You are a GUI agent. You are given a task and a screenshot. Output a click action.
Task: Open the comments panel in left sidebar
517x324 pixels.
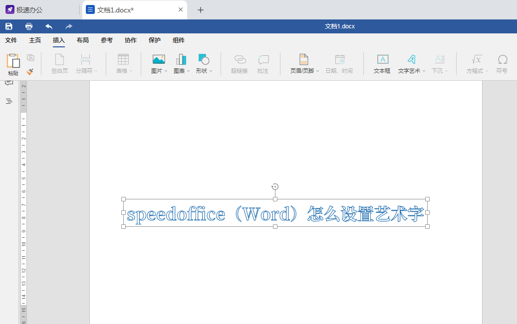coord(9,82)
